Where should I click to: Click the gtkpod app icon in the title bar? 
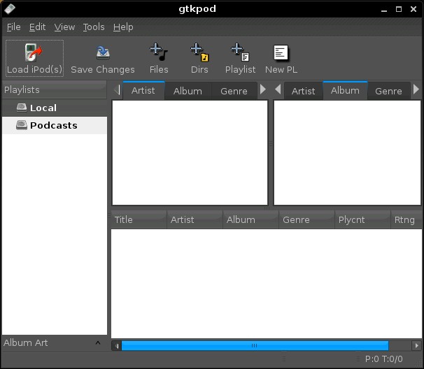[10, 8]
